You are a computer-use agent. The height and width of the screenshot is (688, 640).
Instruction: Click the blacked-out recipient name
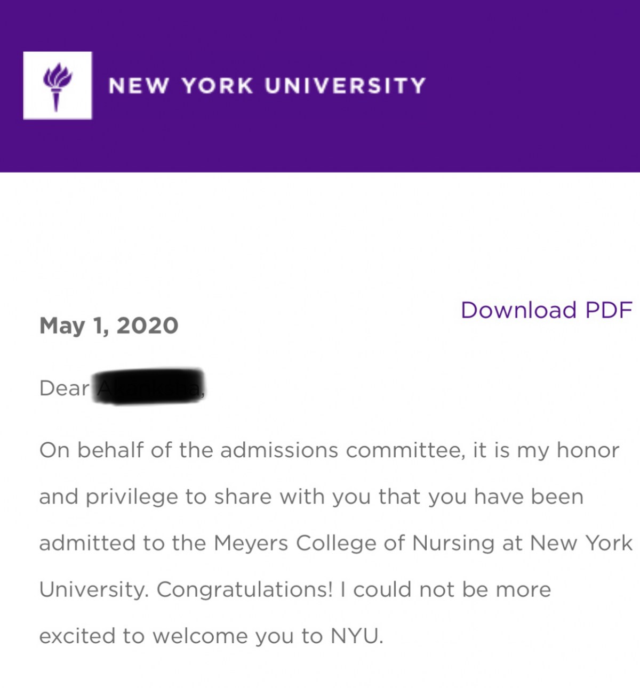[149, 386]
